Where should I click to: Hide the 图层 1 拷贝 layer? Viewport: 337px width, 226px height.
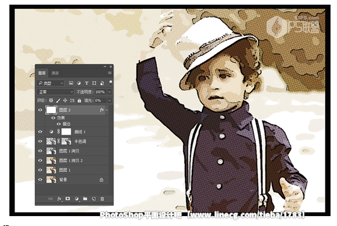click(40, 151)
